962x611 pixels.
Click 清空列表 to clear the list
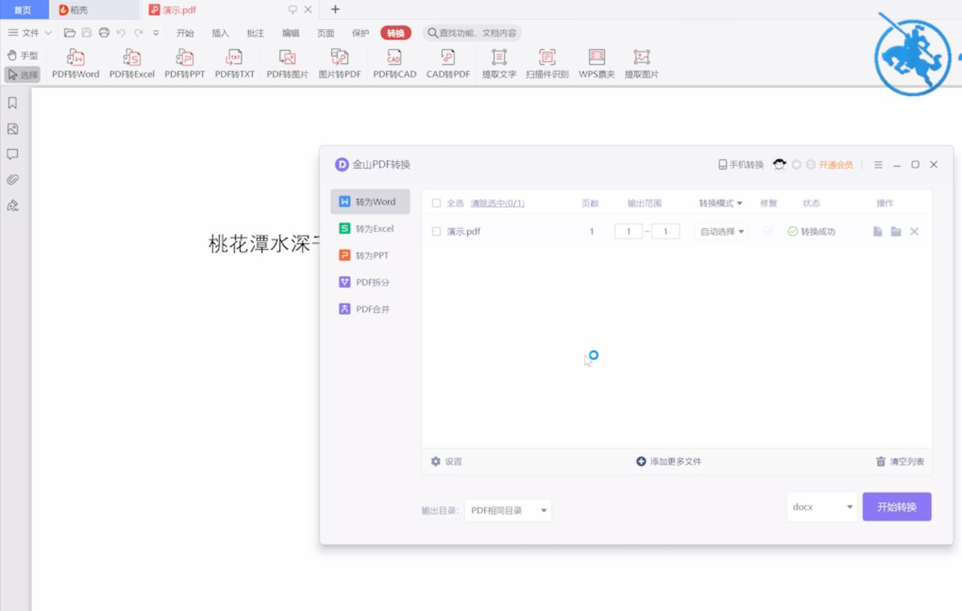(900, 461)
